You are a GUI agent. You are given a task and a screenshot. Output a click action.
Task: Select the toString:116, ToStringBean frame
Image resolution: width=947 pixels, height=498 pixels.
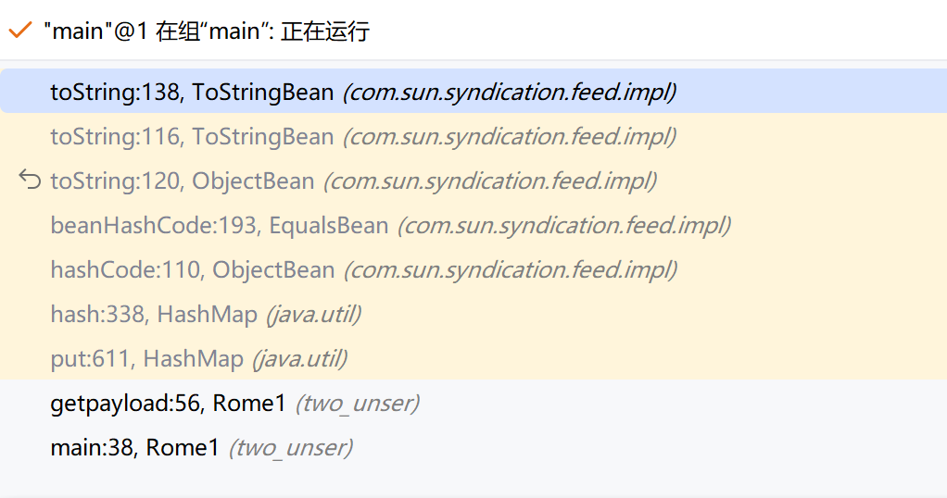click(191, 137)
